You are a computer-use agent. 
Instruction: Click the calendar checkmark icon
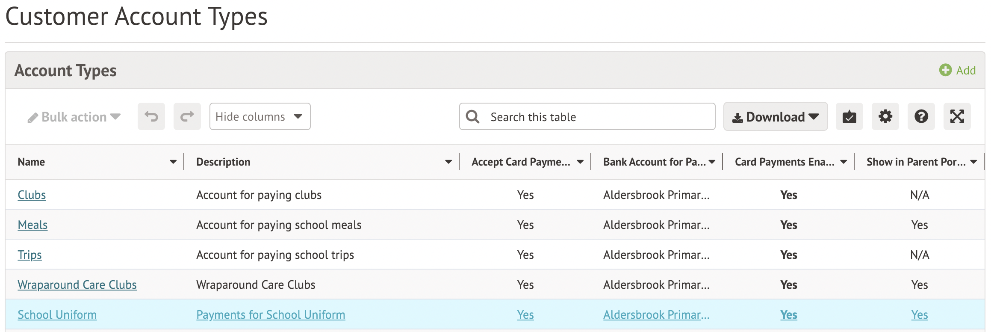[x=849, y=116]
